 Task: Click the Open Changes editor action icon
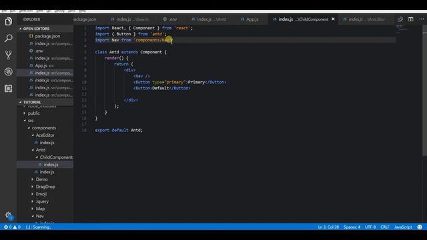400,19
